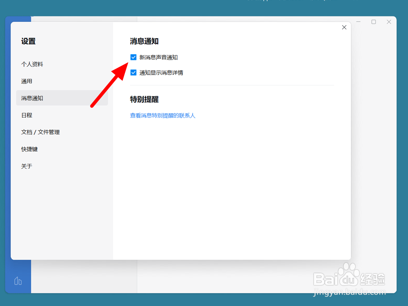
Task: Click the 查看消息特别提醒的联系人 link
Action: (163, 116)
